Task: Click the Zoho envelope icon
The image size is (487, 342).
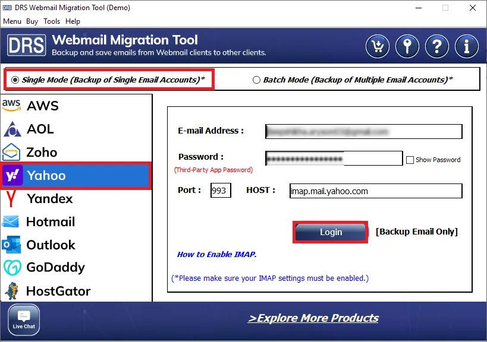Action: (x=11, y=152)
